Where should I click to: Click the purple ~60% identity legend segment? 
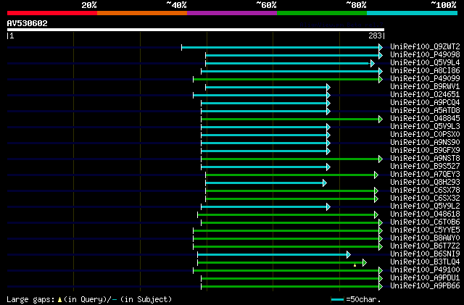click(x=232, y=13)
